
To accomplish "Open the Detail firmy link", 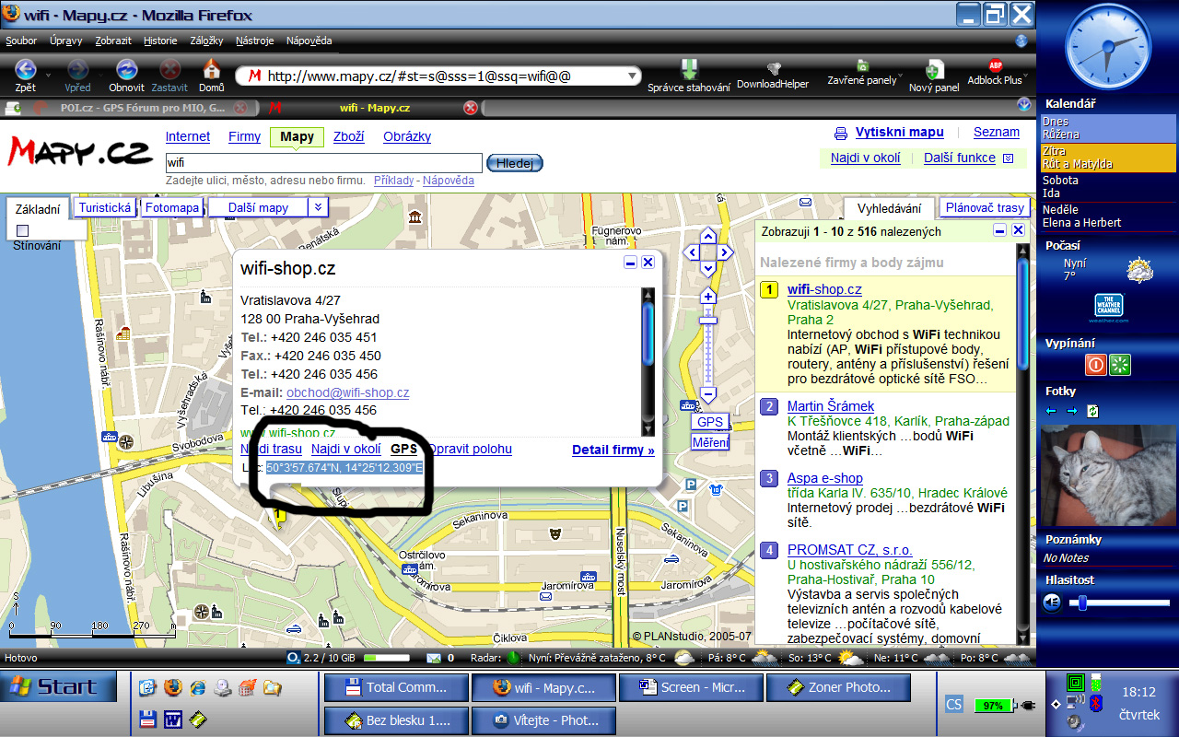I will pyautogui.click(x=613, y=450).
